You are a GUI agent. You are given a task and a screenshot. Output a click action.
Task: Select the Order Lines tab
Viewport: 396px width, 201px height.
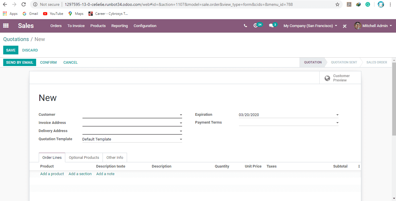tap(52, 157)
